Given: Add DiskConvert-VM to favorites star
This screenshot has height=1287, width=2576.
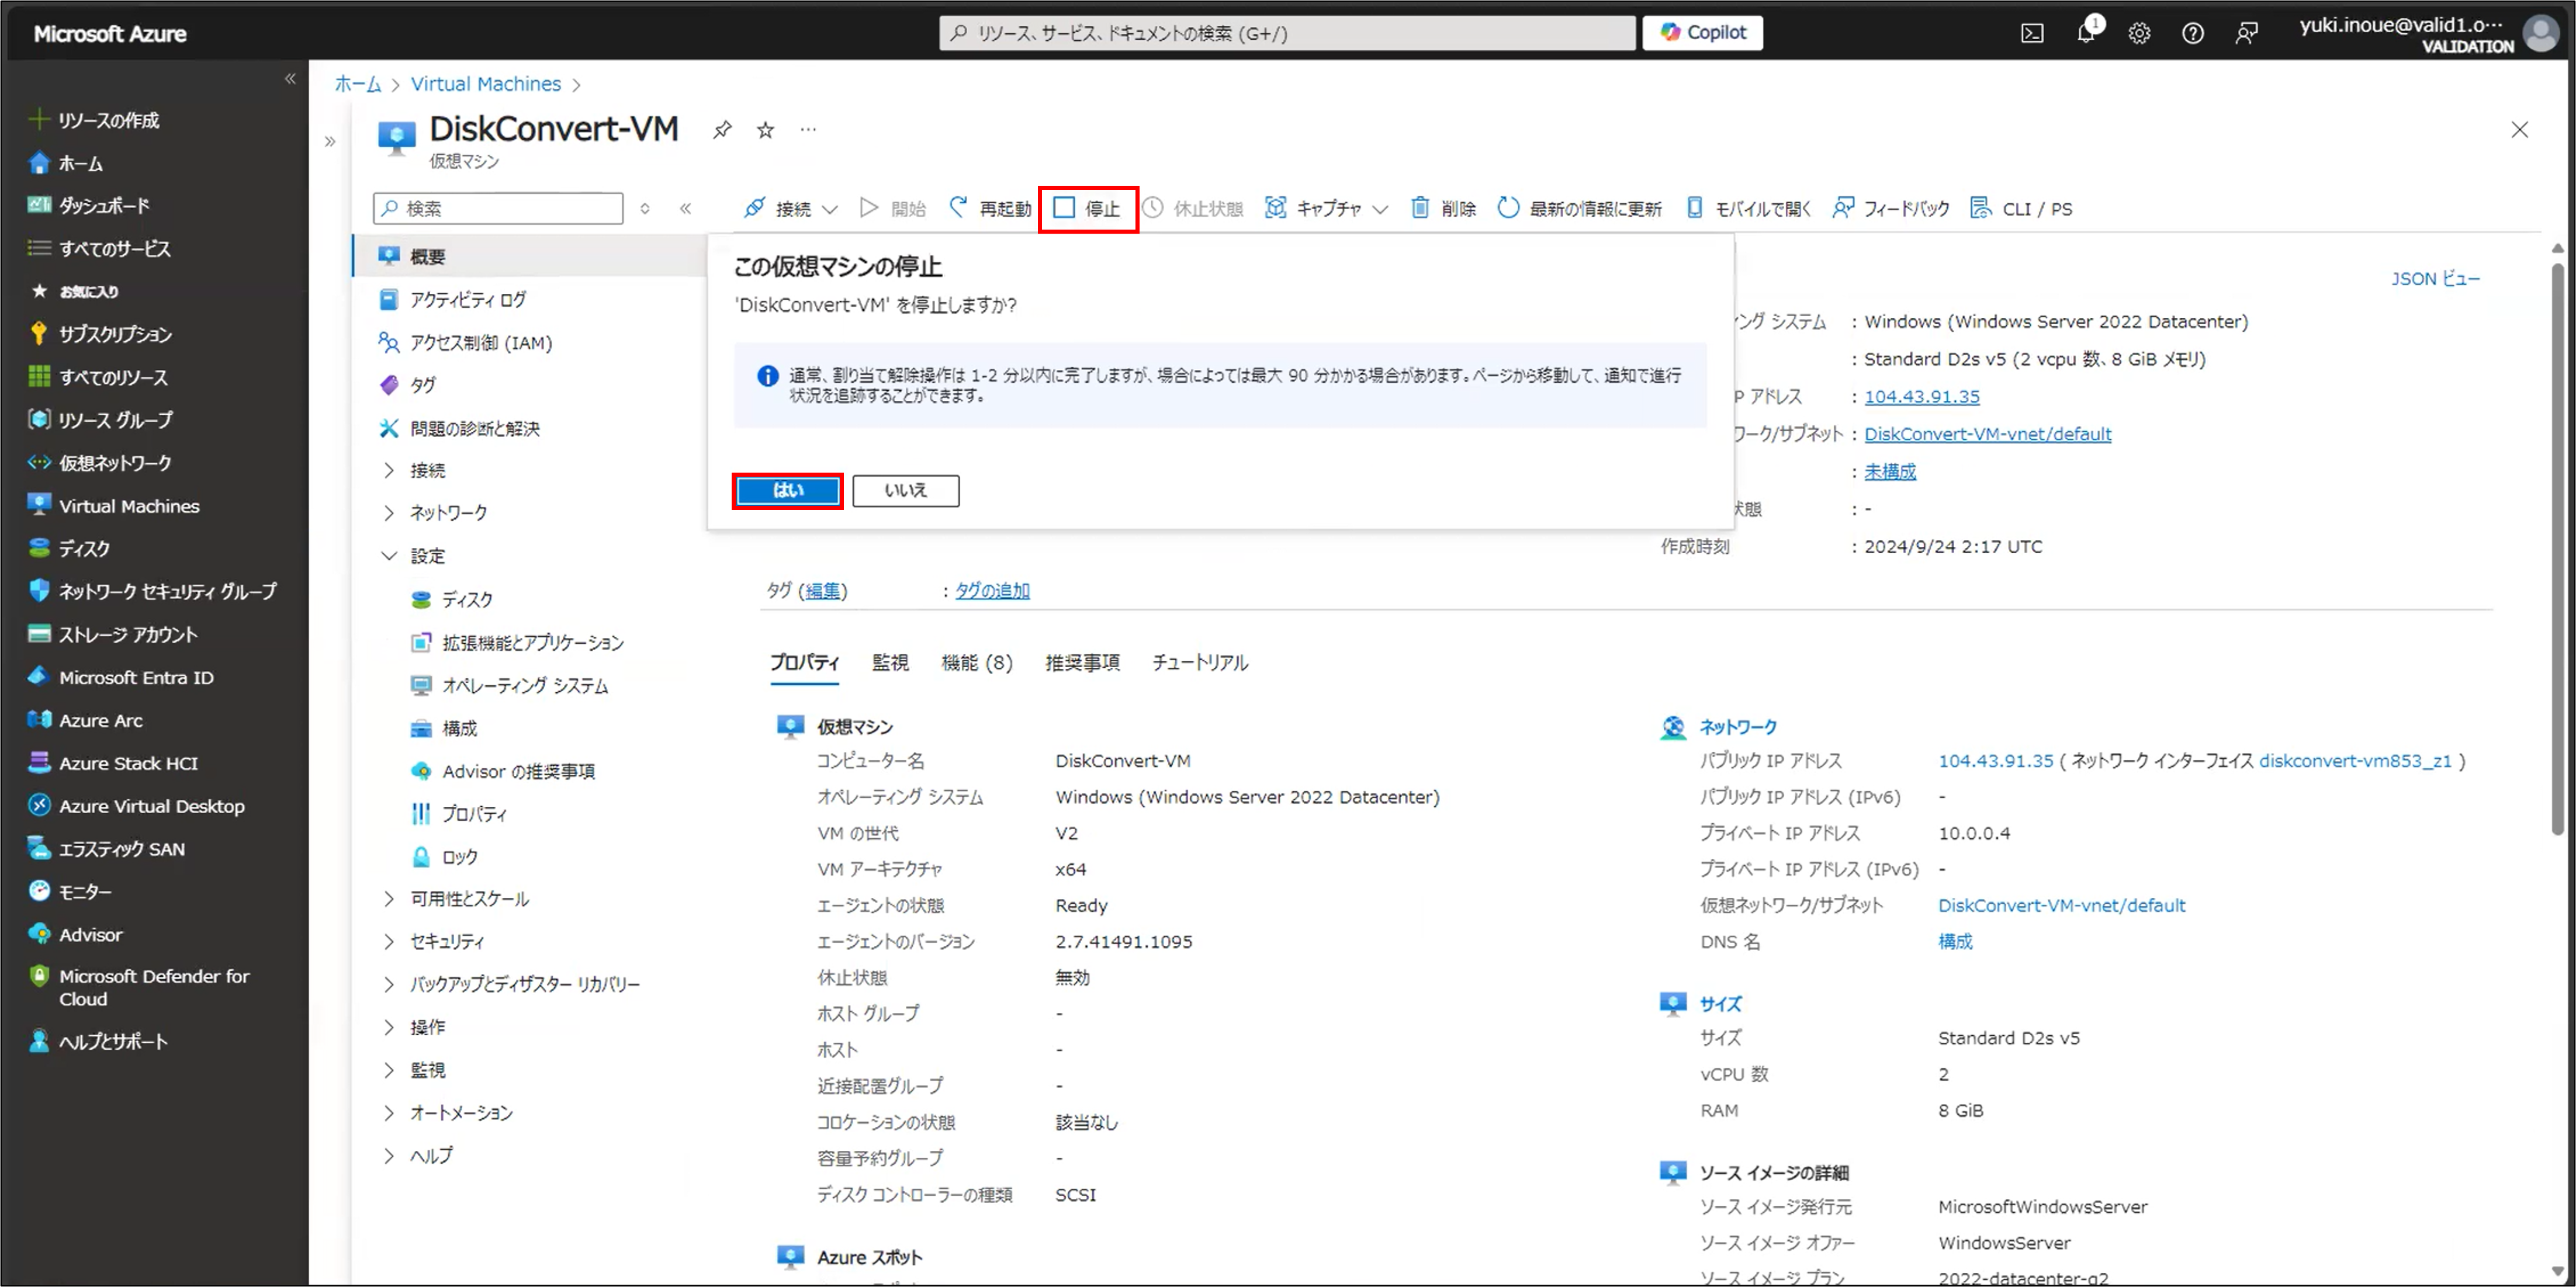Looking at the screenshot, I should 765,129.
